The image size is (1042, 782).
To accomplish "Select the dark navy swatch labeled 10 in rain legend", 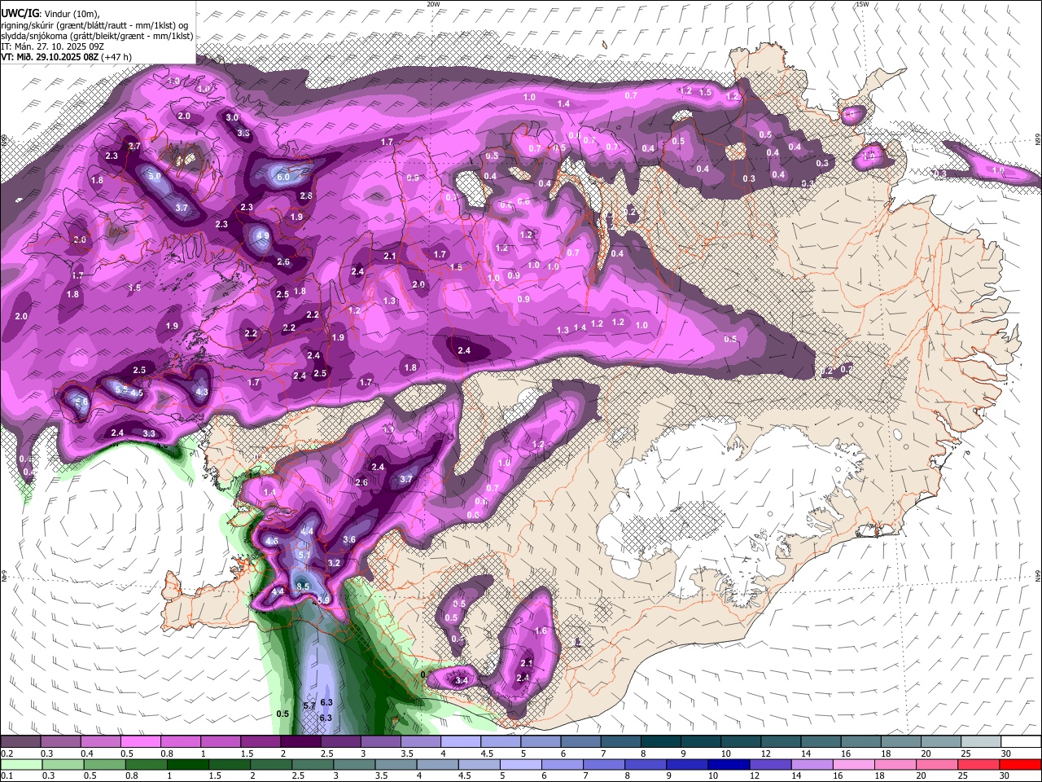I will (x=728, y=764).
